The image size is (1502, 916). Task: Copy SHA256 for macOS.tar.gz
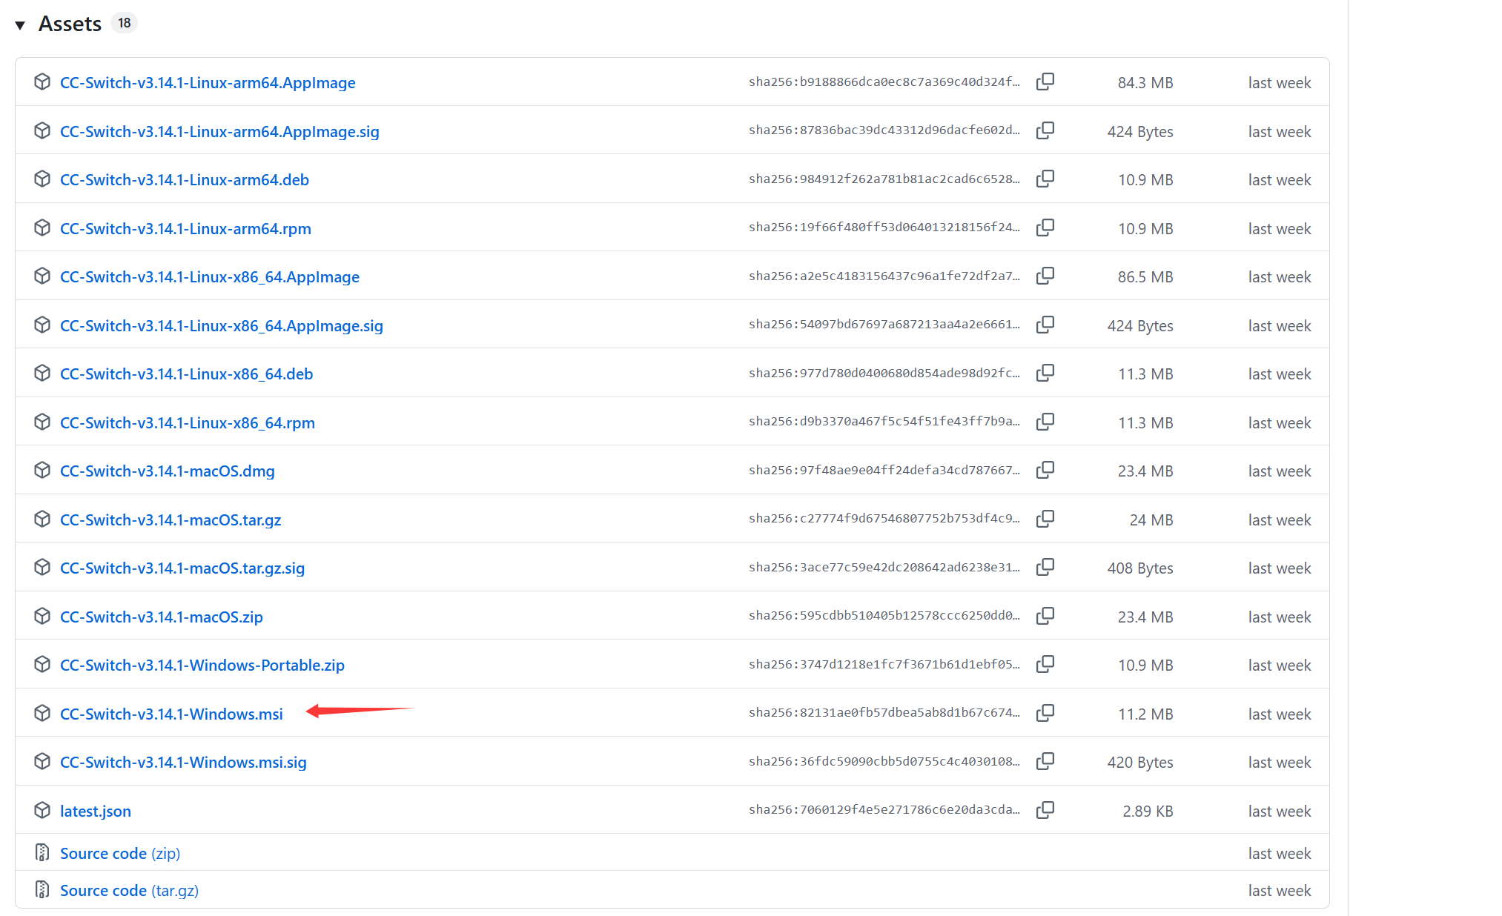1045,519
